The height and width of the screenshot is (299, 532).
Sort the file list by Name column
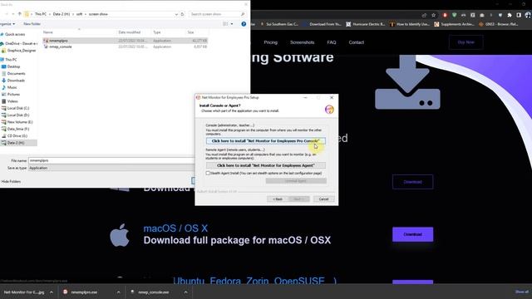click(x=48, y=32)
